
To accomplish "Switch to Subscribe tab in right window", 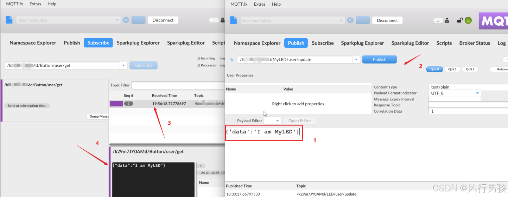I will [323, 43].
